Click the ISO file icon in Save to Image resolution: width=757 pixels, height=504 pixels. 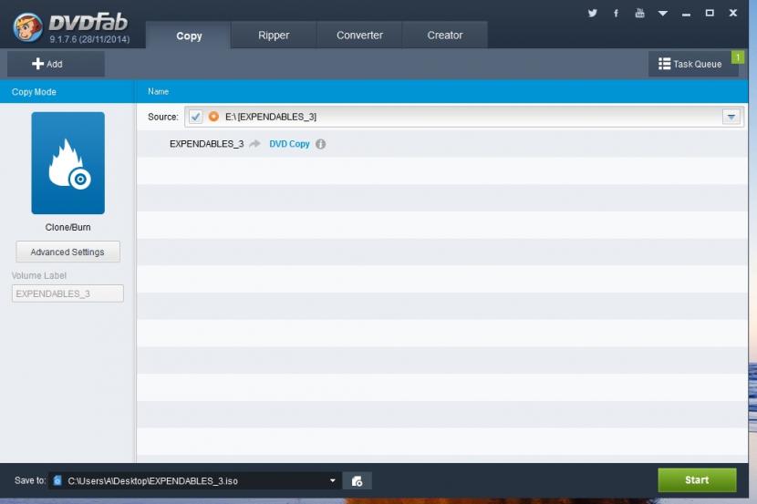(x=57, y=480)
